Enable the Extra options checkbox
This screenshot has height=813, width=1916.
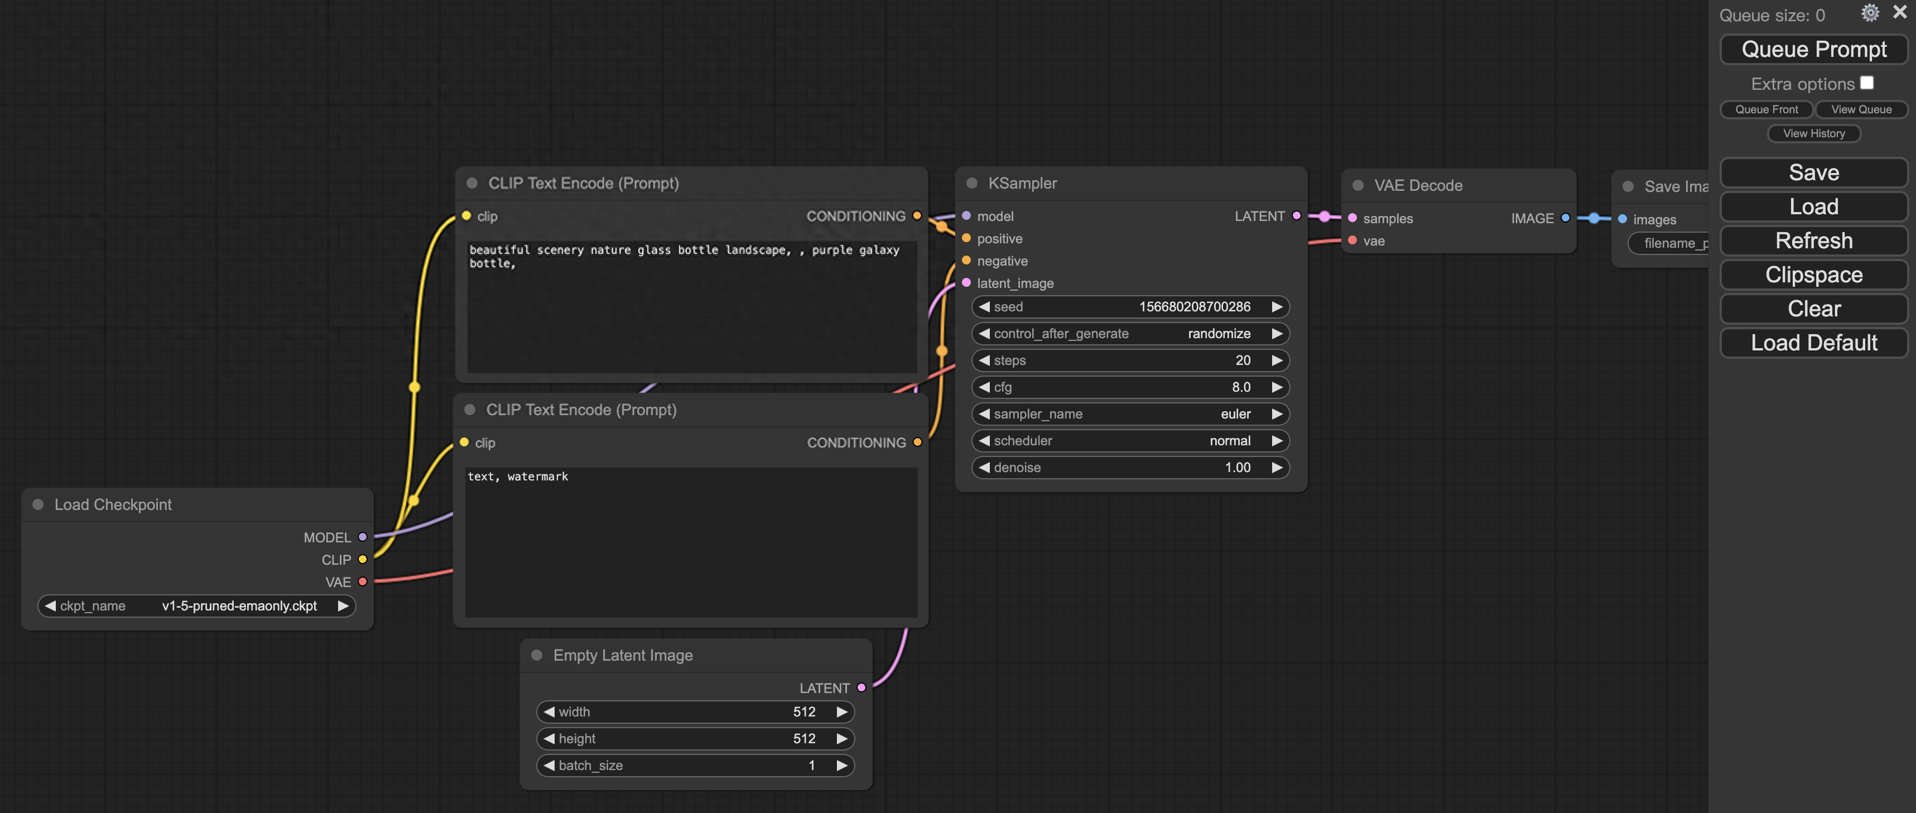(1866, 83)
